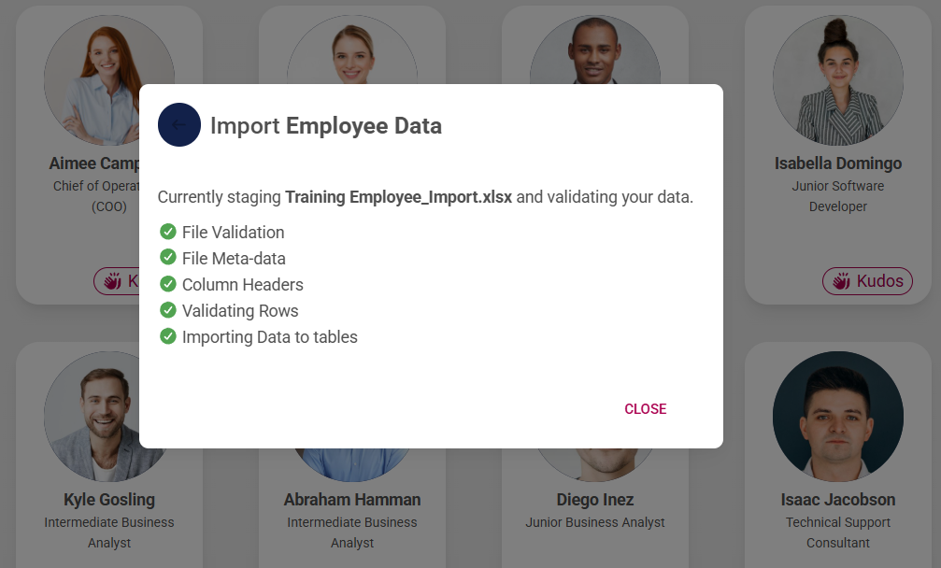The height and width of the screenshot is (568, 941).
Task: Click Isabella Domingo's name
Action: click(837, 163)
